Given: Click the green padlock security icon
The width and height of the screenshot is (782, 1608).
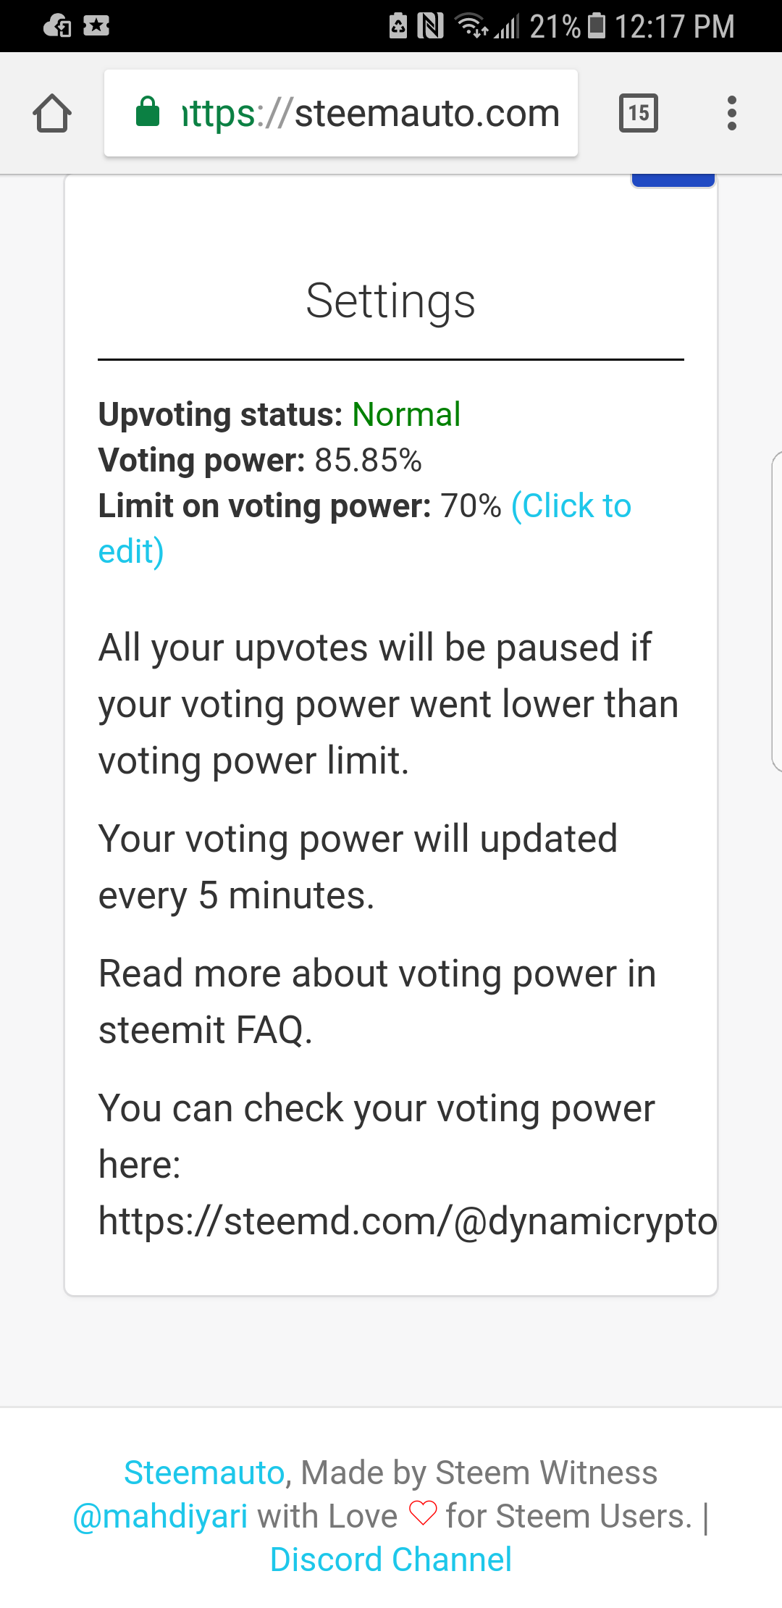Looking at the screenshot, I should (148, 112).
